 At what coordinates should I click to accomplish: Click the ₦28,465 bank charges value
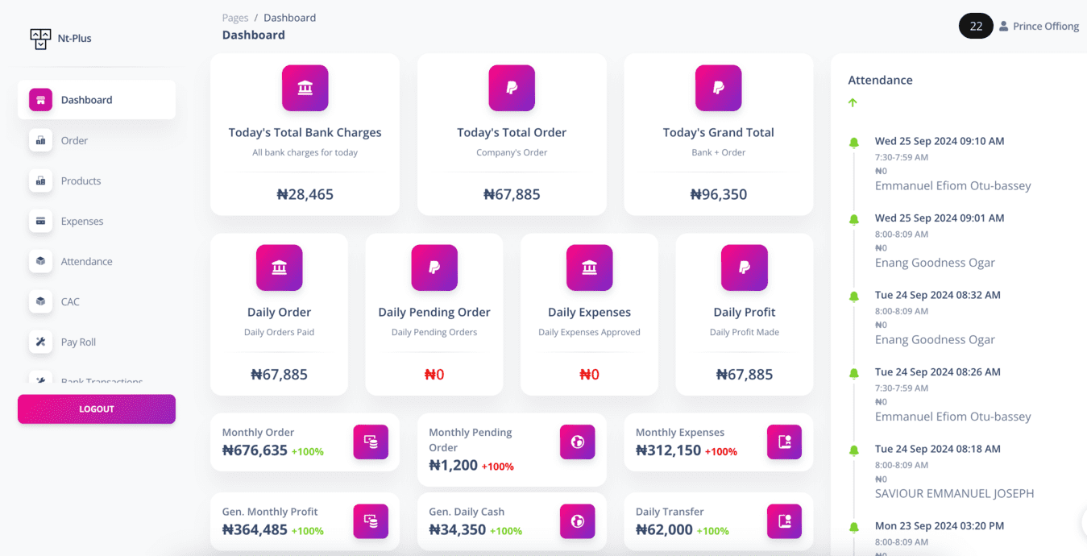305,194
